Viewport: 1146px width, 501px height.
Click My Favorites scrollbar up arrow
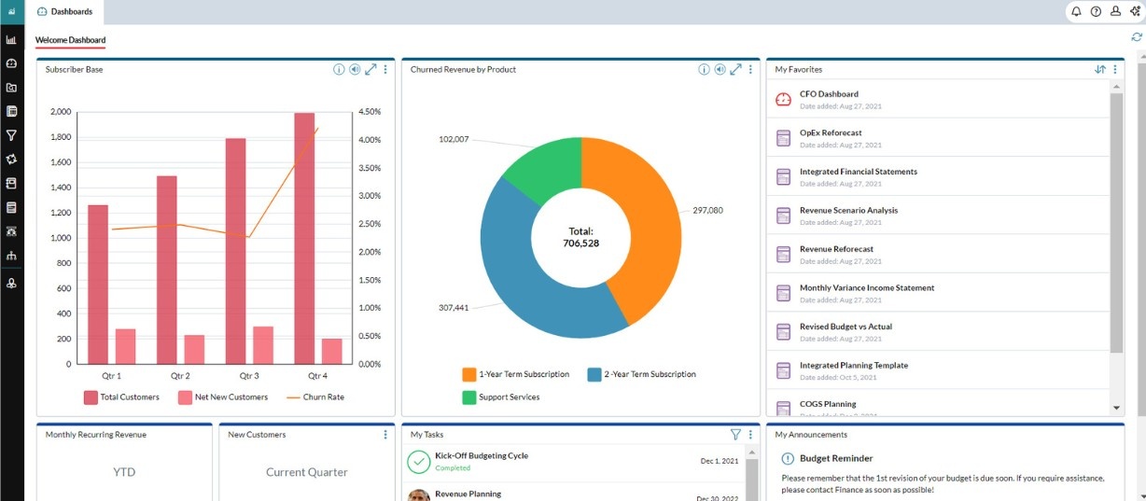click(x=1116, y=86)
